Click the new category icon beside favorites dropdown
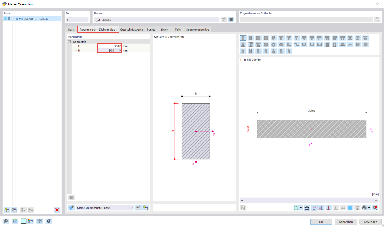The height and width of the screenshot is (227, 384). [146, 208]
